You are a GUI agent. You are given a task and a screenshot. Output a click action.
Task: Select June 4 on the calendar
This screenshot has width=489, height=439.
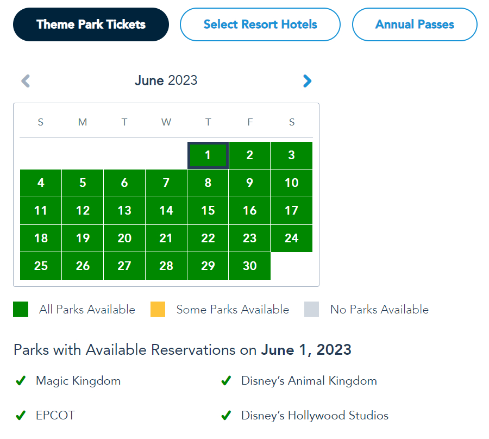tap(41, 183)
